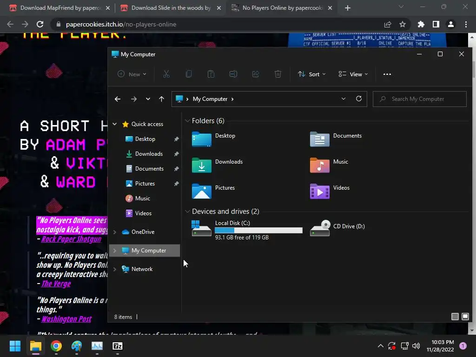Image resolution: width=476 pixels, height=357 pixels.
Task: Open Chrome three-dot menu
Action: pyautogui.click(x=466, y=24)
